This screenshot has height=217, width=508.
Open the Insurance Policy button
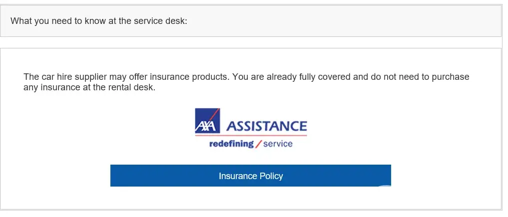point(250,176)
